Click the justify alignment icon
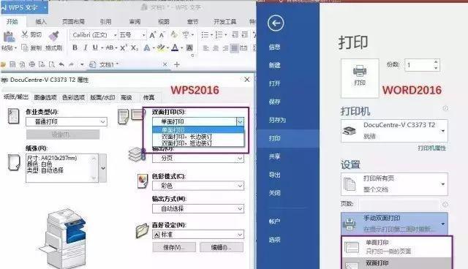The height and width of the screenshot is (269, 468). point(234,48)
